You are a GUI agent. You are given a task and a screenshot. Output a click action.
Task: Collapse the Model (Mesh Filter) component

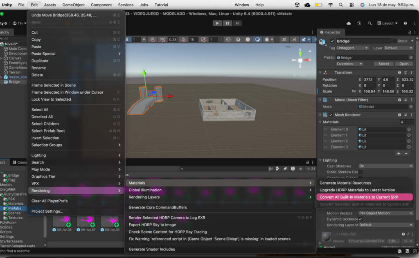coord(320,100)
